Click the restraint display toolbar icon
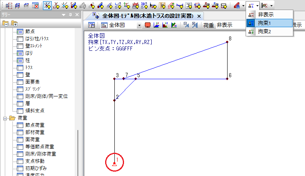 (x=251, y=6)
